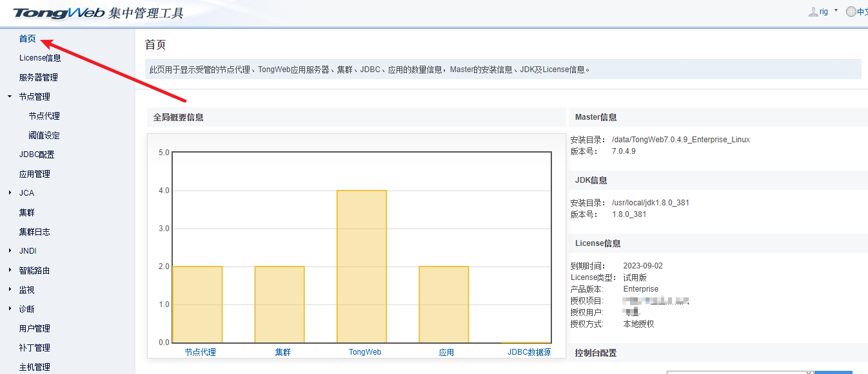Click authorization mode value 本地授权
The image size is (868, 374).
(x=638, y=324)
